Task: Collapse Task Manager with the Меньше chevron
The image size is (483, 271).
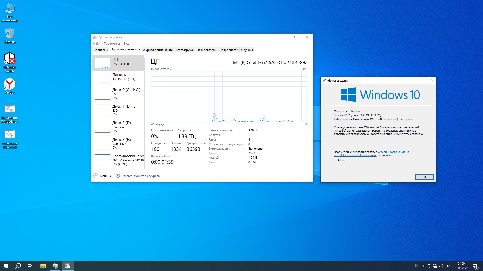Action: tap(96, 176)
